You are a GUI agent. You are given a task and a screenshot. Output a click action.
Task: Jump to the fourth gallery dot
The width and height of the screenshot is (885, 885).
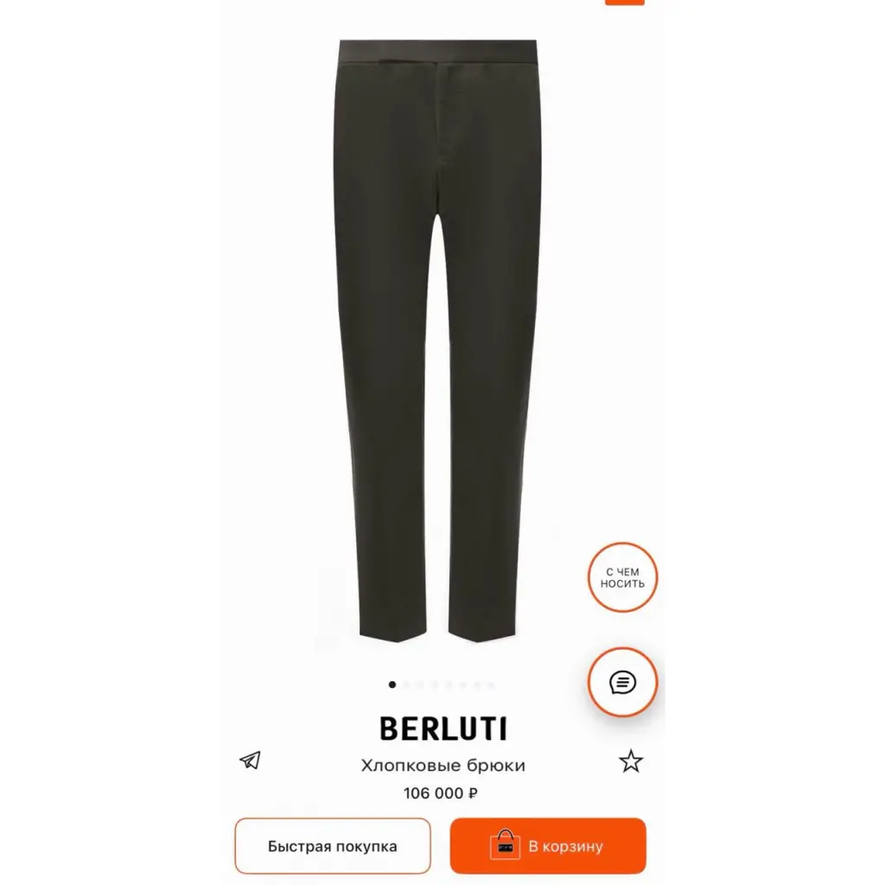tap(435, 684)
